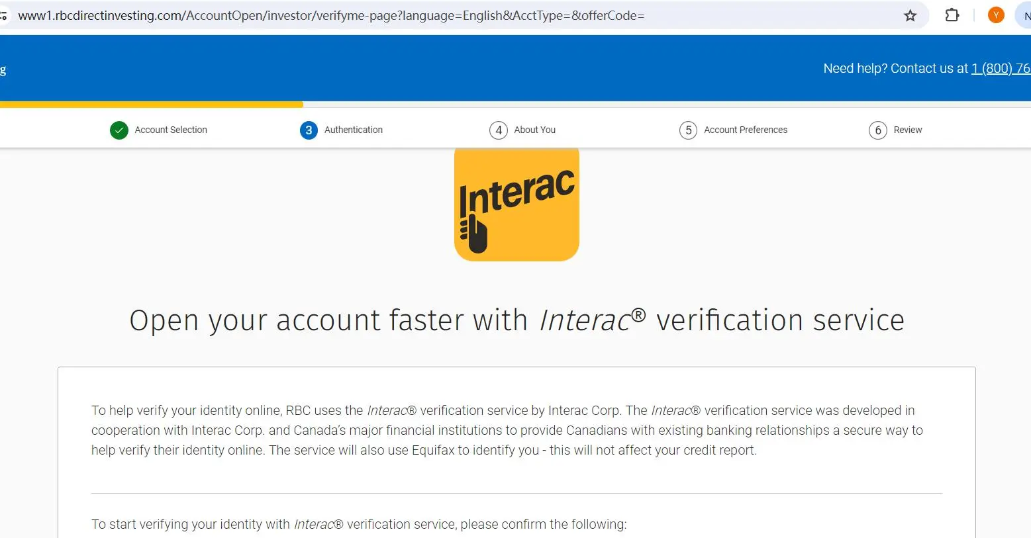Select the Review step label
The image size is (1031, 538).
[908, 130]
